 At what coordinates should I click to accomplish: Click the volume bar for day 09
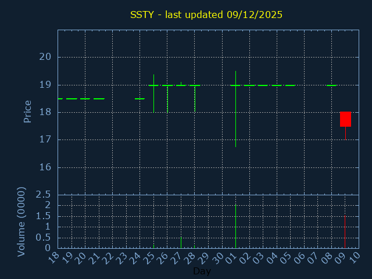click(345, 233)
